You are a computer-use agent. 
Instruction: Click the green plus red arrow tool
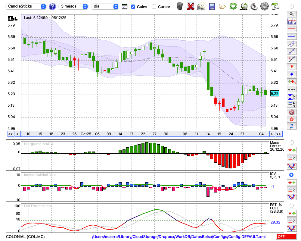point(292,82)
